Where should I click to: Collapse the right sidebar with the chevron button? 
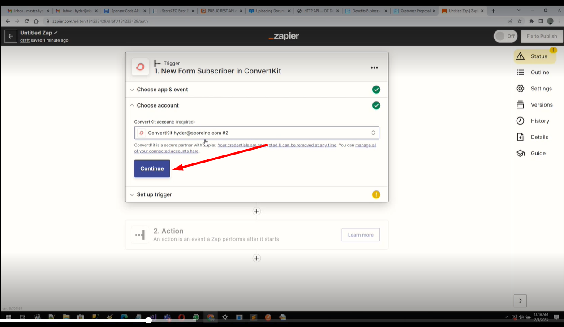click(x=520, y=301)
